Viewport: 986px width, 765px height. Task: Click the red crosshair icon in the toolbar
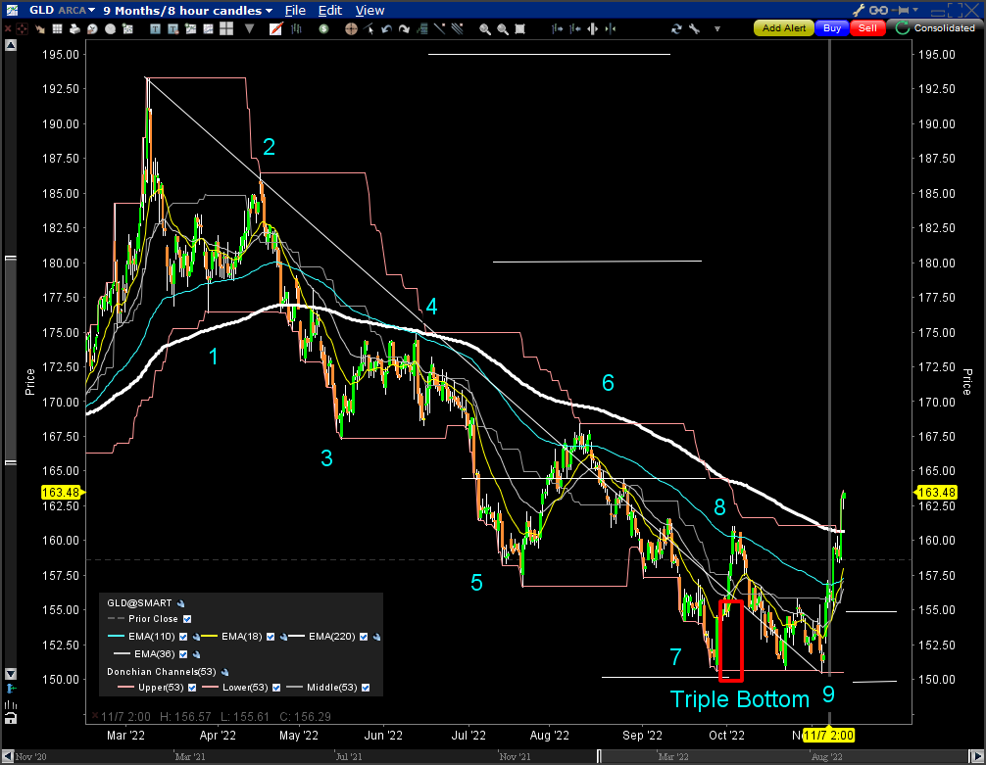pos(22,29)
